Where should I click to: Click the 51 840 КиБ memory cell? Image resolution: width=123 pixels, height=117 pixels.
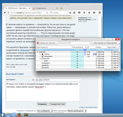[100, 63]
